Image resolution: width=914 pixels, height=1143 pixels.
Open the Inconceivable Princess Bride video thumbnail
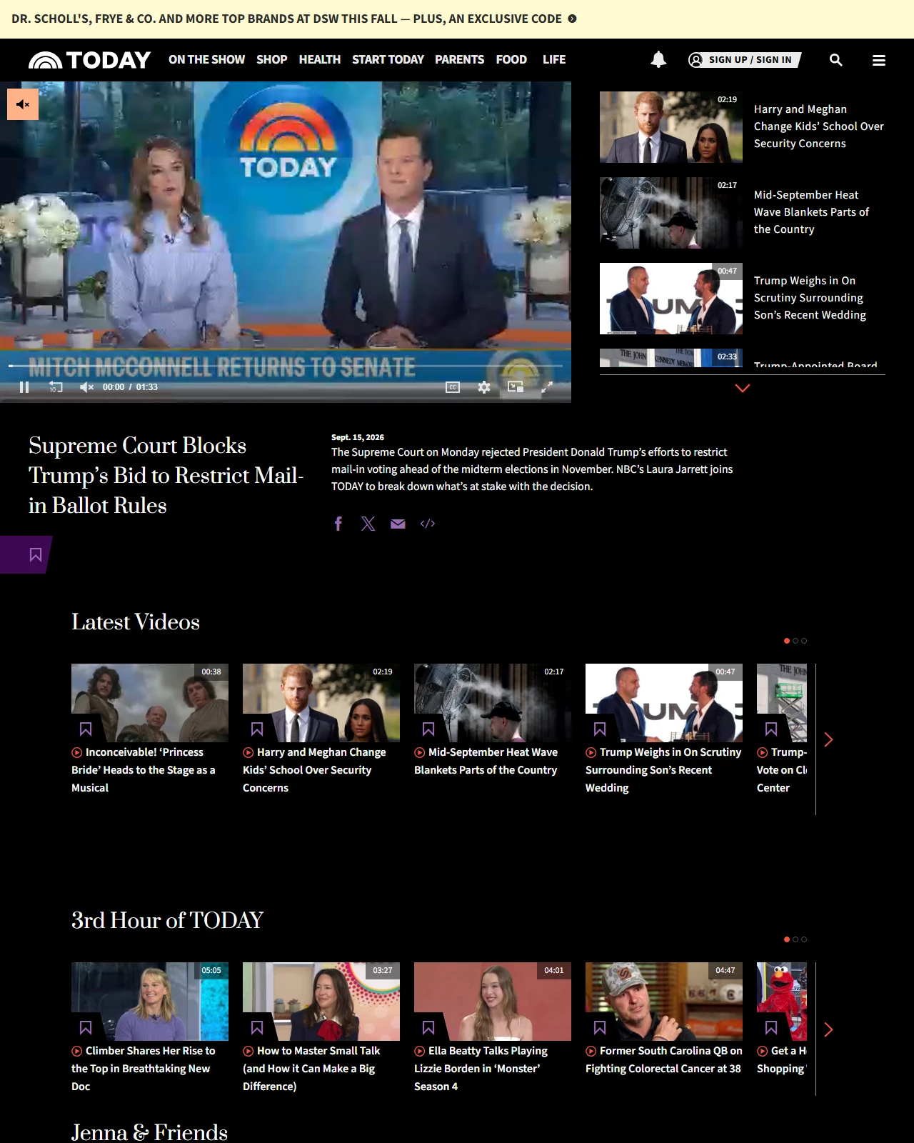pos(150,703)
